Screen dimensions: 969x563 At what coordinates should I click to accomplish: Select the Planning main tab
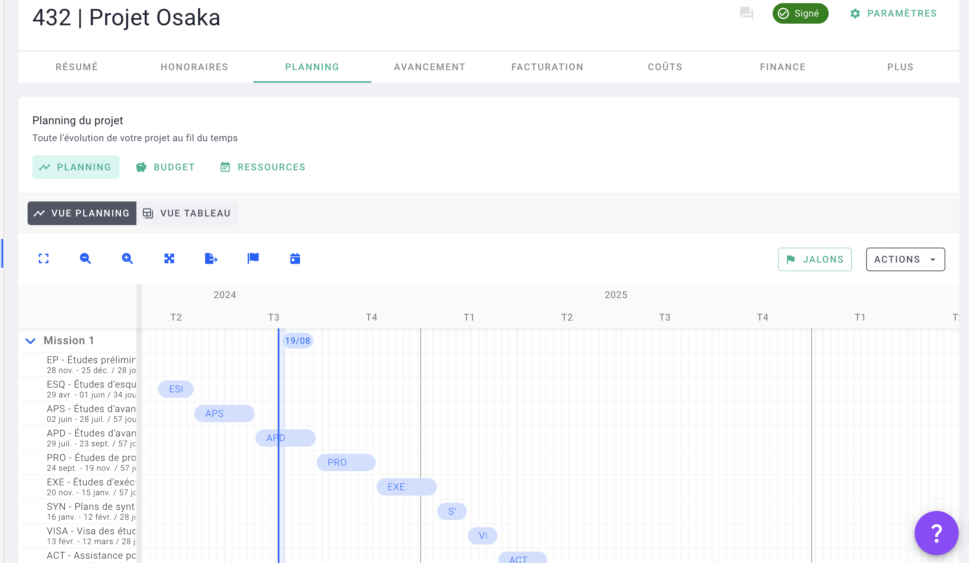(312, 67)
